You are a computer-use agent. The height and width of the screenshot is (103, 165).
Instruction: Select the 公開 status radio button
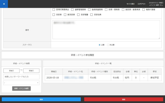pyautogui.click(x=100, y=45)
